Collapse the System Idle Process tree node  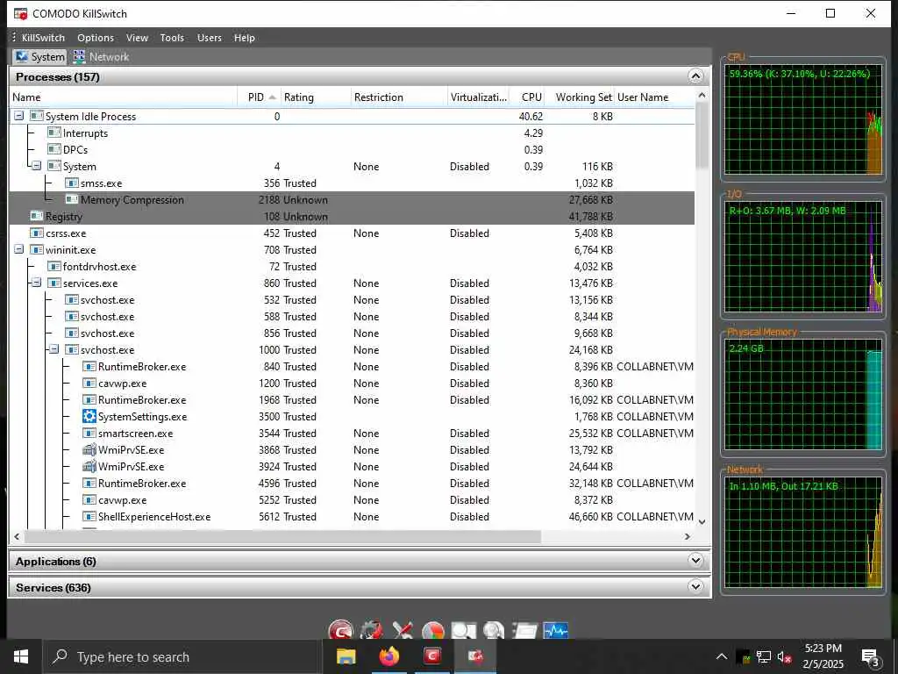pos(19,116)
